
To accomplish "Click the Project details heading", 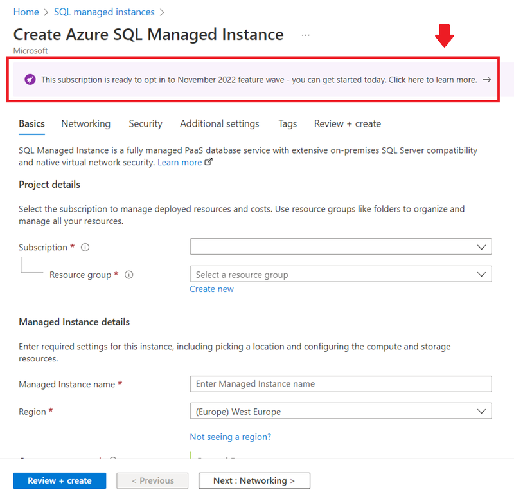I will coord(49,185).
